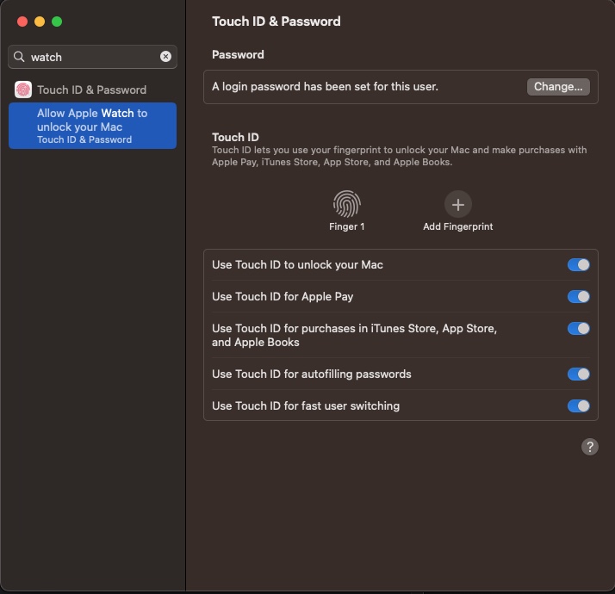615x594 pixels.
Task: Click the "Touch ID & Password" pane title
Action: pos(276,22)
